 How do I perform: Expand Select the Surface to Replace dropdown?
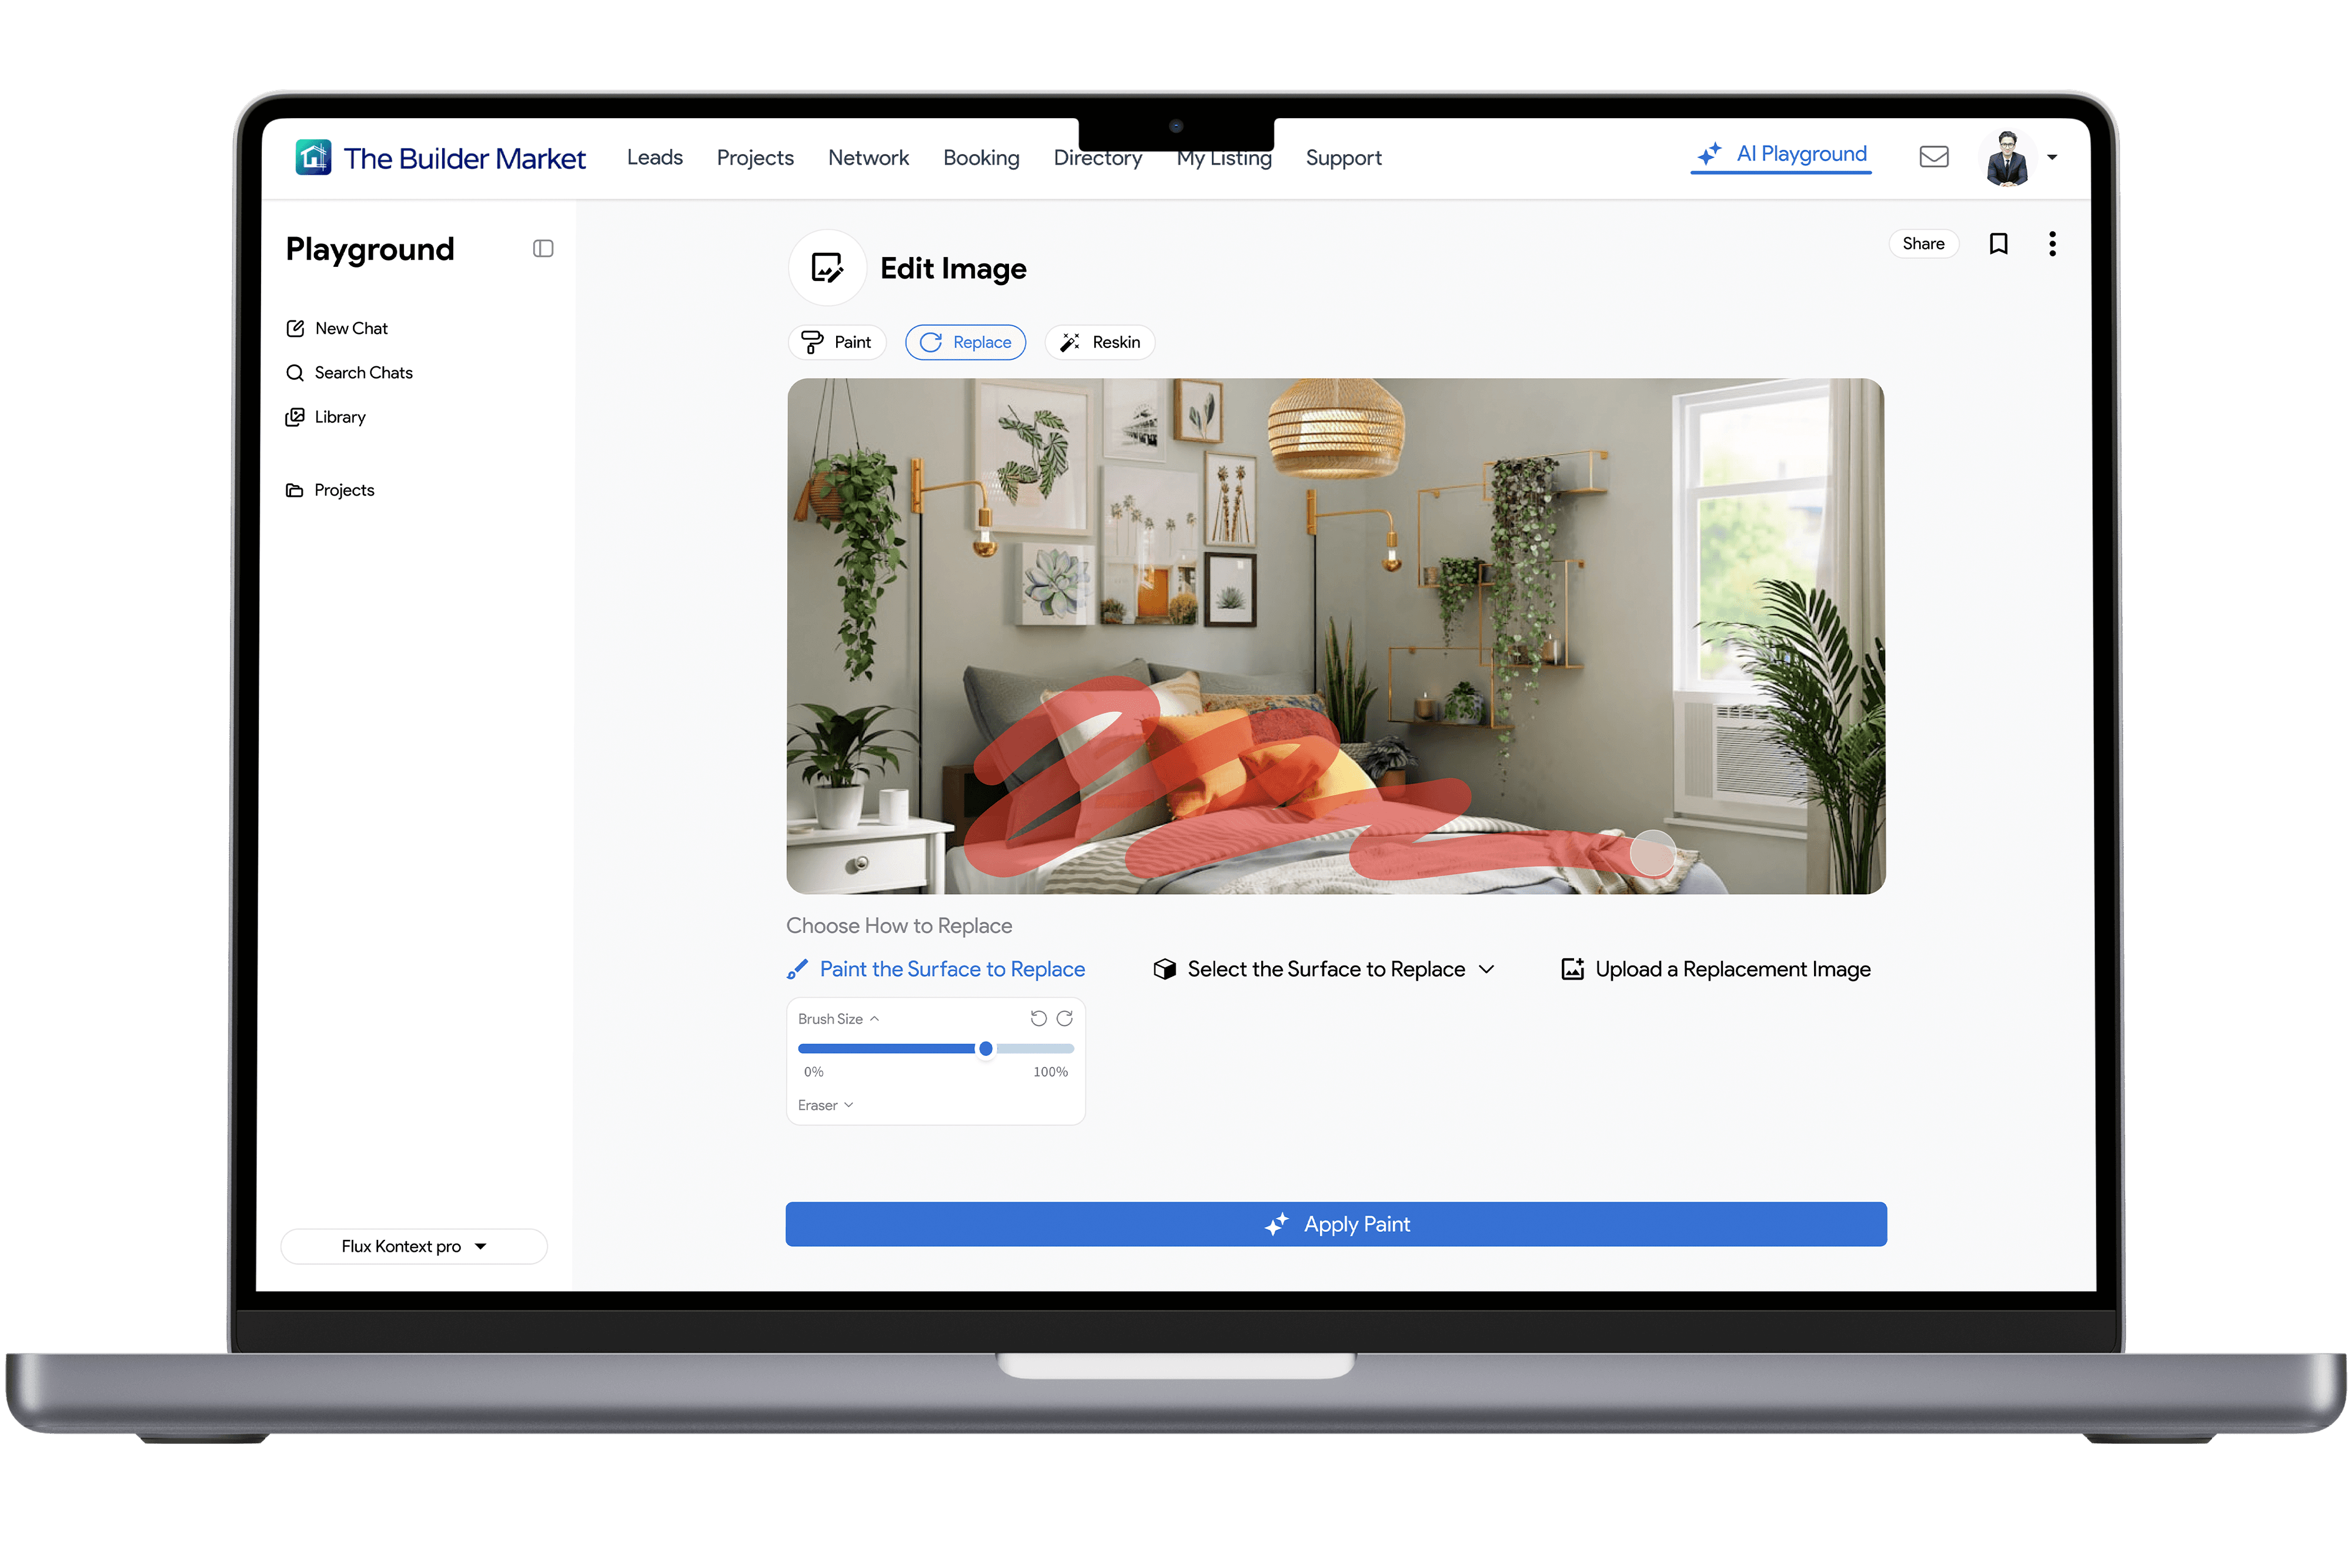pyautogui.click(x=1324, y=969)
